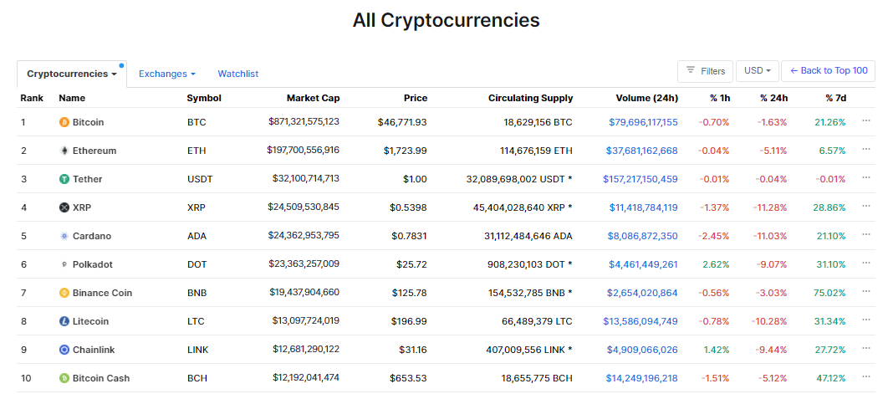Click the Ethereum diamond logo icon
Screen dimensions: 888x394
click(x=64, y=151)
